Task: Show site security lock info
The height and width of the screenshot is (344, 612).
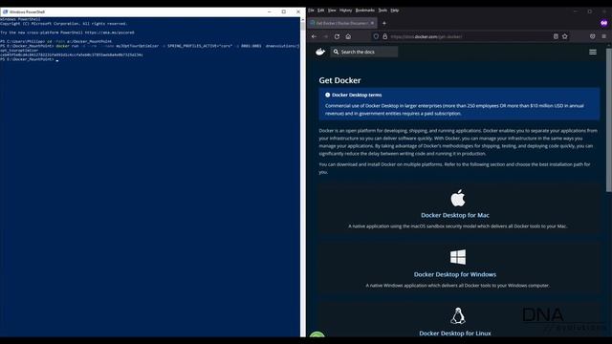Action: [384, 36]
